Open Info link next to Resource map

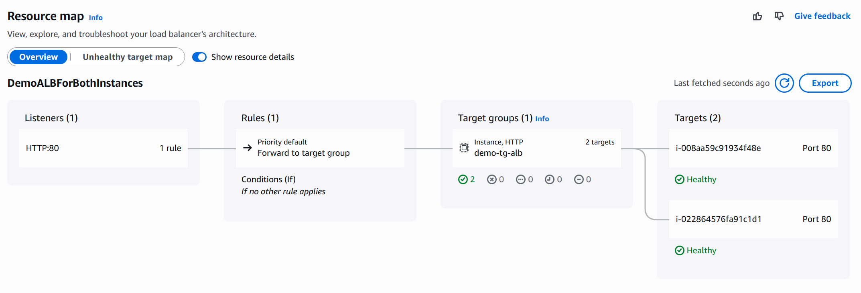pos(95,18)
